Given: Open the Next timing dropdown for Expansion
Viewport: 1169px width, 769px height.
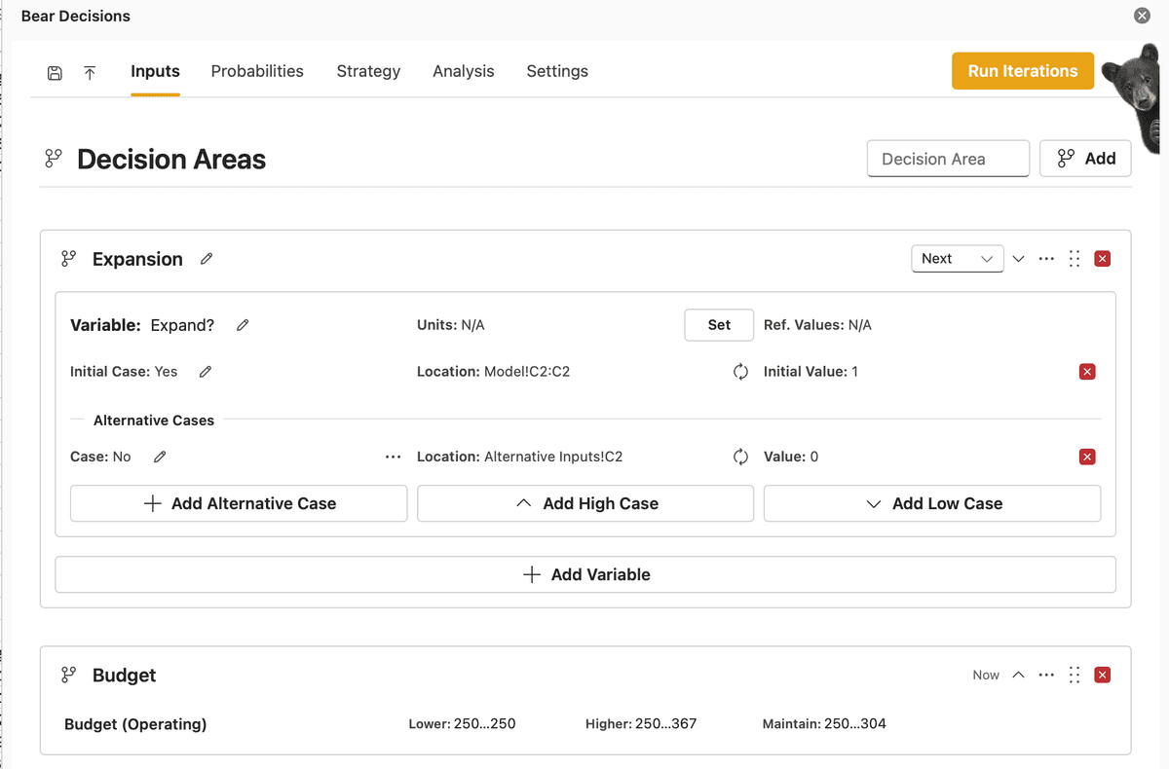Looking at the screenshot, I should 958,259.
